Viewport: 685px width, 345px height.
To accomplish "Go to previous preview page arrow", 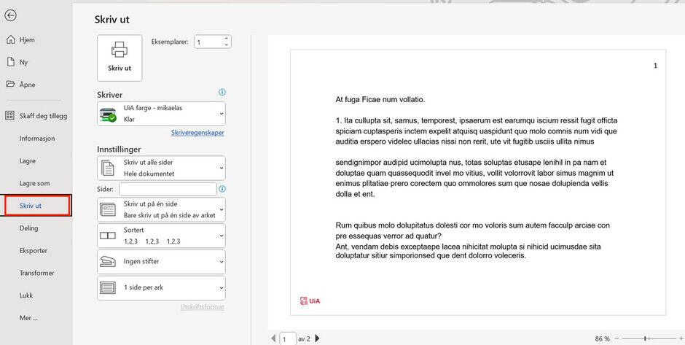I will [x=273, y=338].
